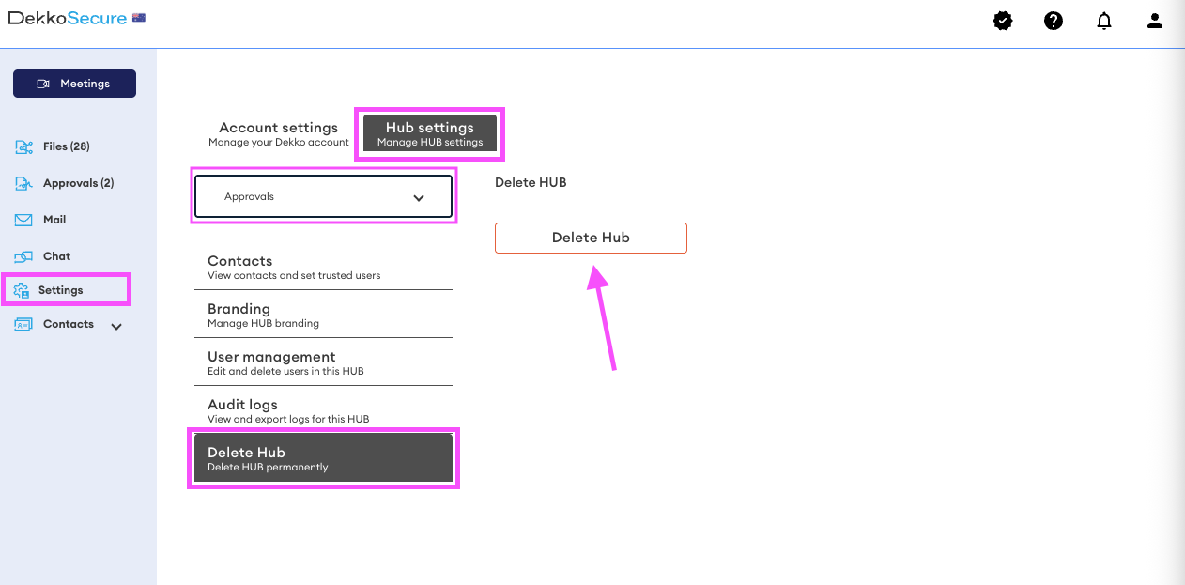Click the Approvals sidebar icon
1185x585 pixels.
click(x=24, y=183)
